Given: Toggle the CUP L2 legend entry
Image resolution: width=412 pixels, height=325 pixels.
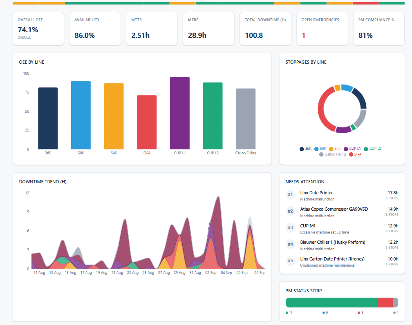Looking at the screenshot, I should coord(372,149).
